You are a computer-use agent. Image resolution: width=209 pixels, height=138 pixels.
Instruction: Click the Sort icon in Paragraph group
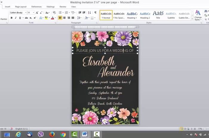(90, 13)
